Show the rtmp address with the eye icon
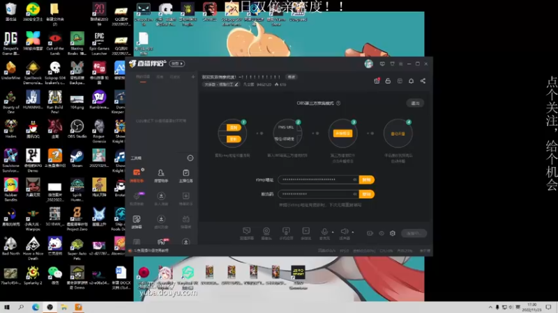The image size is (558, 313). (355, 179)
